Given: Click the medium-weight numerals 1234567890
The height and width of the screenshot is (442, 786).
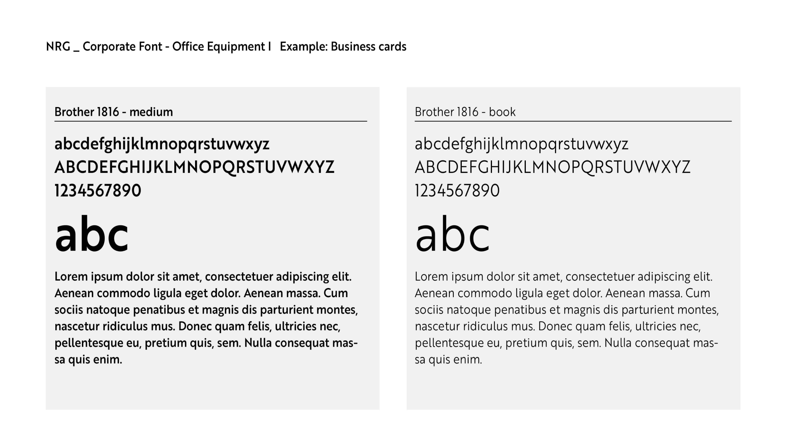Looking at the screenshot, I should 98,191.
